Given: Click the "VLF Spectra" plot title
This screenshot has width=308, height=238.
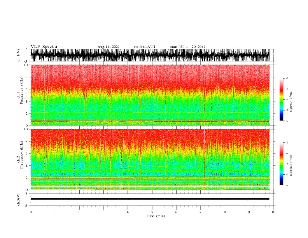Looking at the screenshot, I should coord(44,47).
